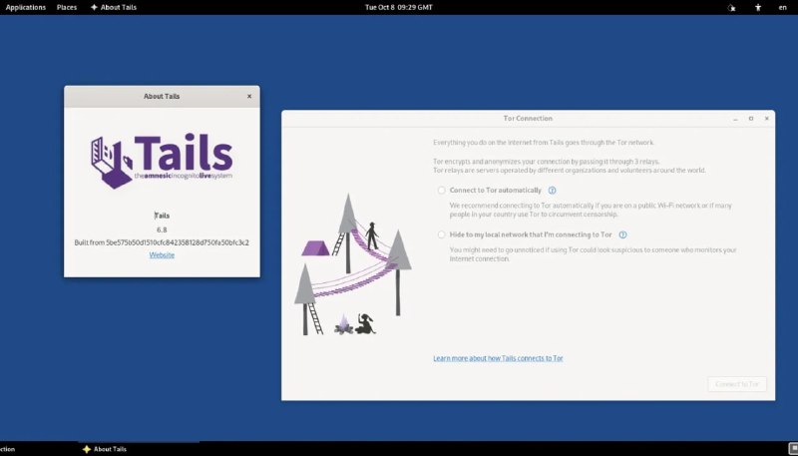The height and width of the screenshot is (456, 798).
Task: Open the Applications menu
Action: click(26, 7)
